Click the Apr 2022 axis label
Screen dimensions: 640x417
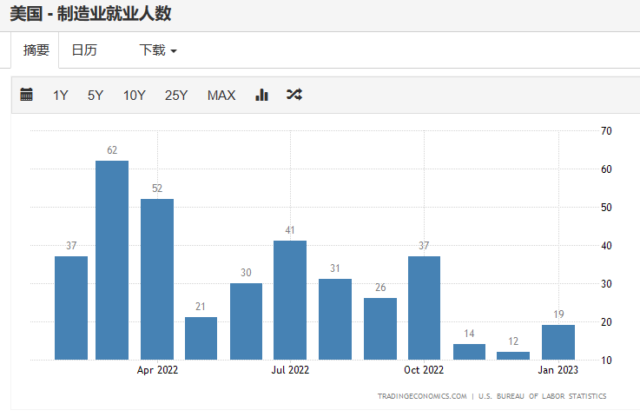pos(157,370)
